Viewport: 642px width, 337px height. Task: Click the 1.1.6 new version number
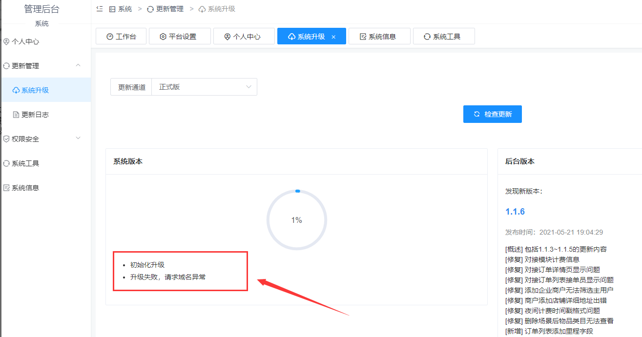click(x=515, y=212)
